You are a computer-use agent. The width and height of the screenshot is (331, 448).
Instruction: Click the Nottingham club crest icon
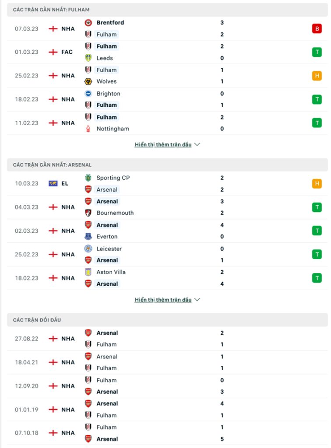coord(88,129)
